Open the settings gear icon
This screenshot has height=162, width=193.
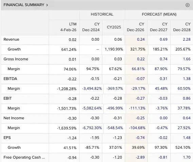click(188, 5)
